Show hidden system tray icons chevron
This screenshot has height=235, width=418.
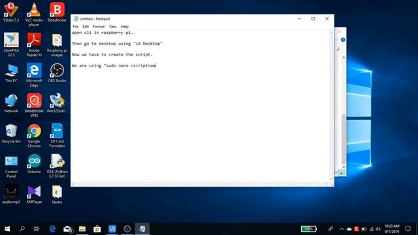coord(342,229)
